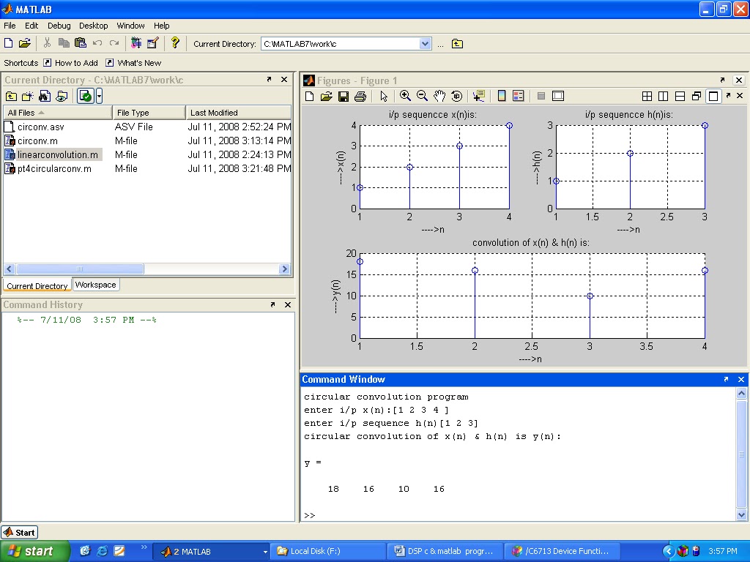Click How to Add shortcut

(x=71, y=63)
